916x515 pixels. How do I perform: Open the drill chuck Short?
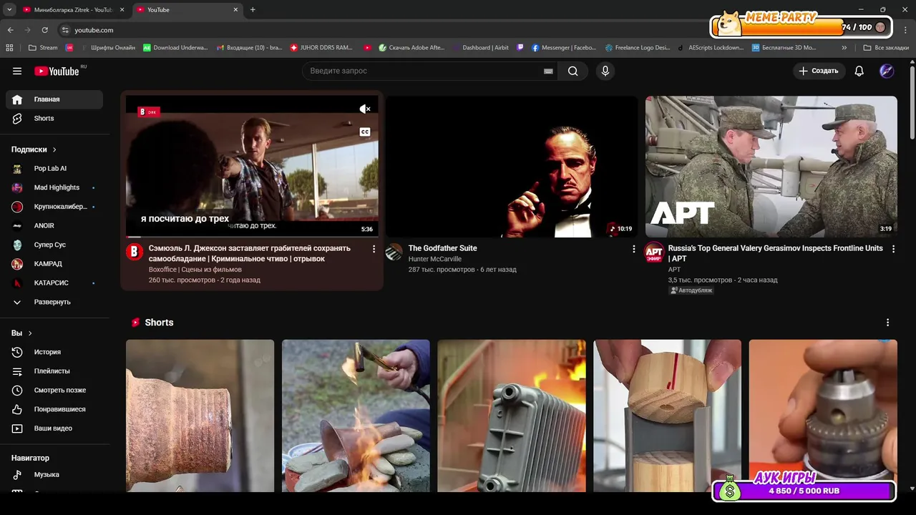click(823, 416)
